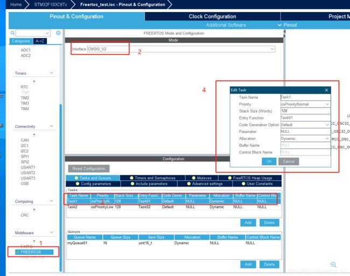Select SPI2 in Connectivity list
Image resolution: width=350 pixels, height=276 pixels.
25,161
